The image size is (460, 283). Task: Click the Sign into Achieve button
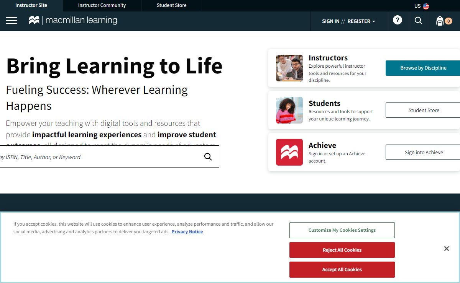(x=423, y=152)
